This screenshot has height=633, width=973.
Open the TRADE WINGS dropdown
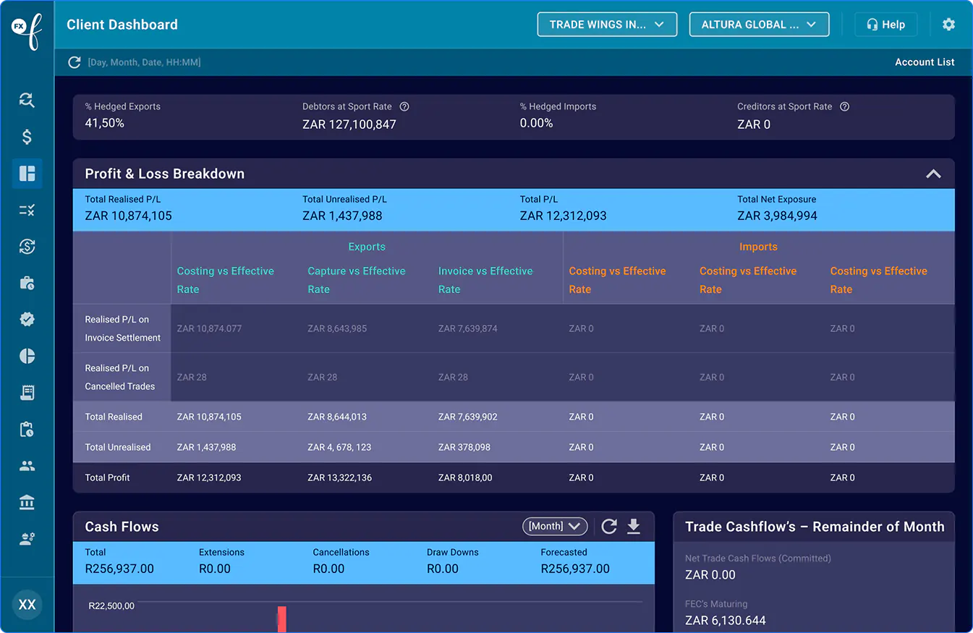[x=607, y=25]
